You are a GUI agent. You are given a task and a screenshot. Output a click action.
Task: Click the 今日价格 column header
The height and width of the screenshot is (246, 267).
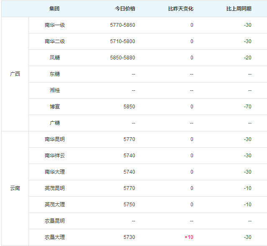125,9
